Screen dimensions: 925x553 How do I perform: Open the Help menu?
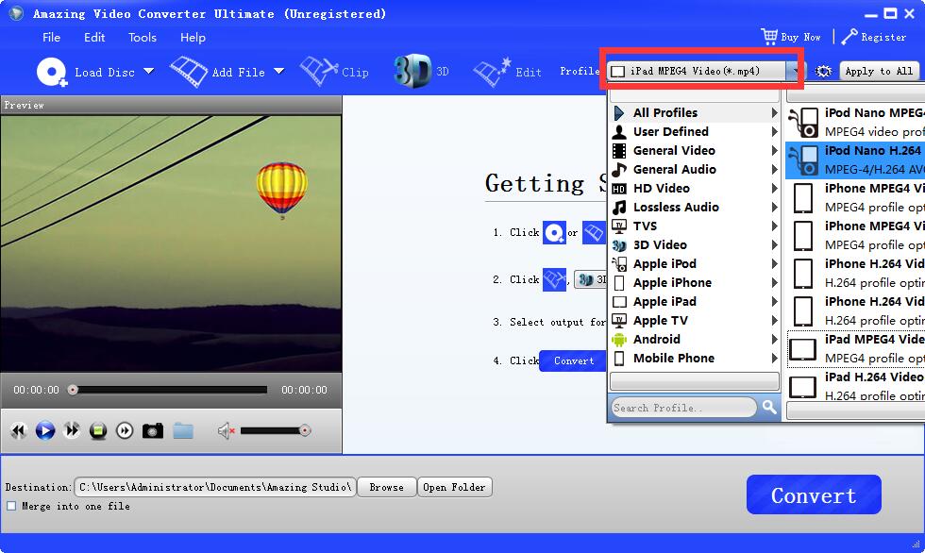193,37
